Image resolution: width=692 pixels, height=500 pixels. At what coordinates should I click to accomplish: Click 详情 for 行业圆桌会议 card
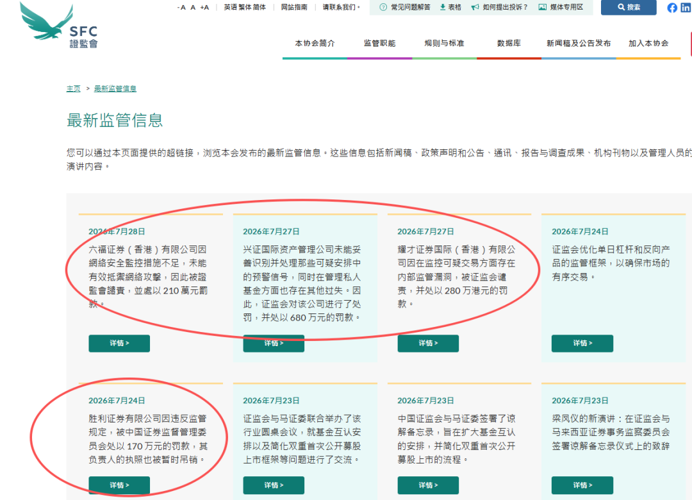pyautogui.click(x=274, y=485)
